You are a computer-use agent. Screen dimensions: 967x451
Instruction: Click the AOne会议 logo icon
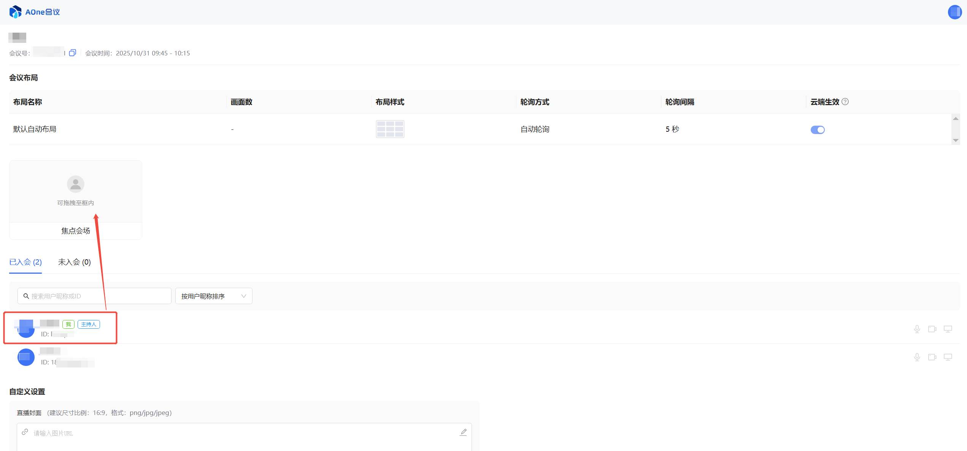pyautogui.click(x=15, y=12)
